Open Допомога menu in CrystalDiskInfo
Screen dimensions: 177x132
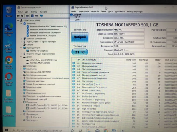click(120, 11)
